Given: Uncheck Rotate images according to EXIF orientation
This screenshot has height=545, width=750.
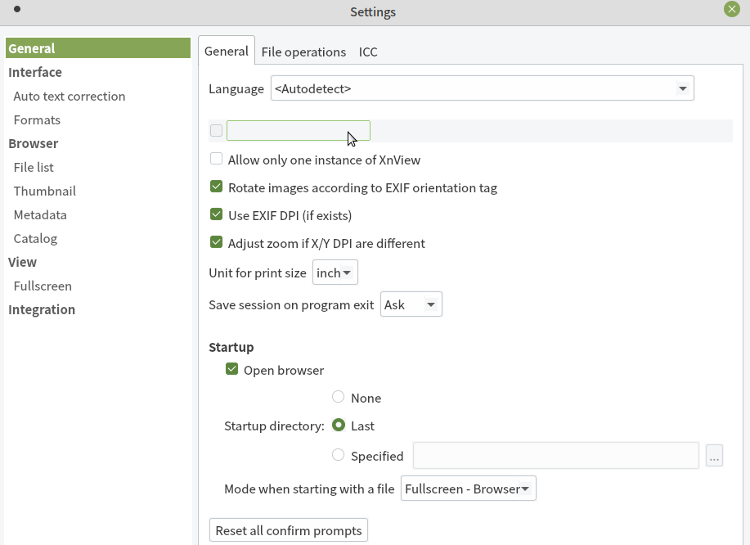Looking at the screenshot, I should click(x=217, y=187).
